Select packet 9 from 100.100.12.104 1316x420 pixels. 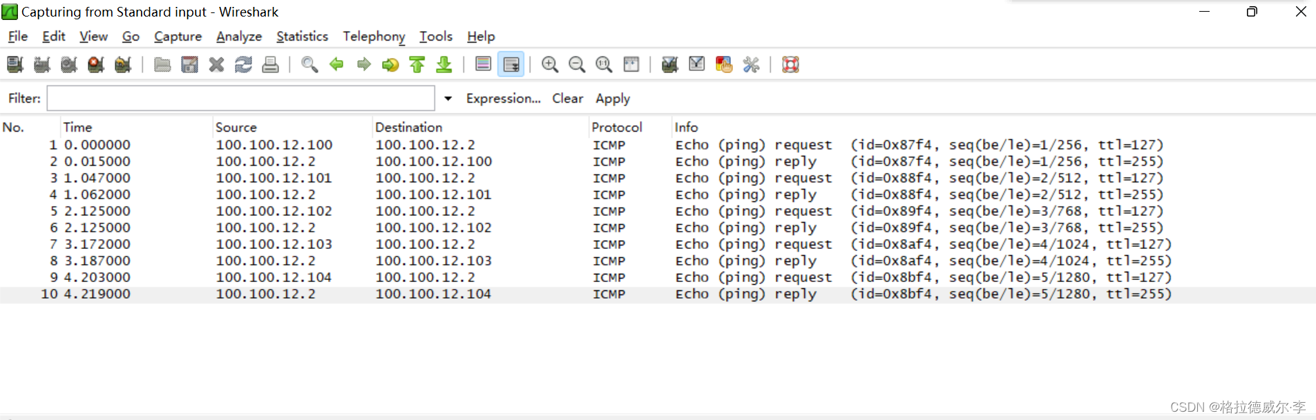[658, 277]
